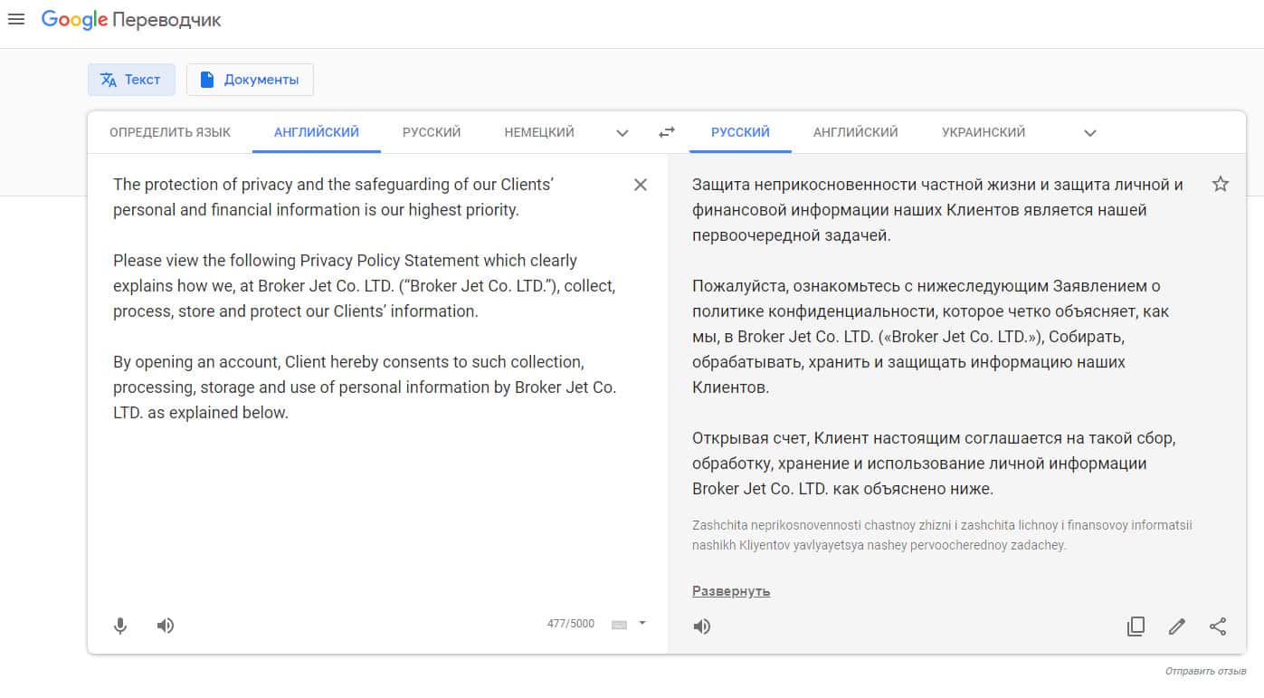This screenshot has width=1264, height=698.
Task: Listen to the Russian translation
Action: pos(702,626)
